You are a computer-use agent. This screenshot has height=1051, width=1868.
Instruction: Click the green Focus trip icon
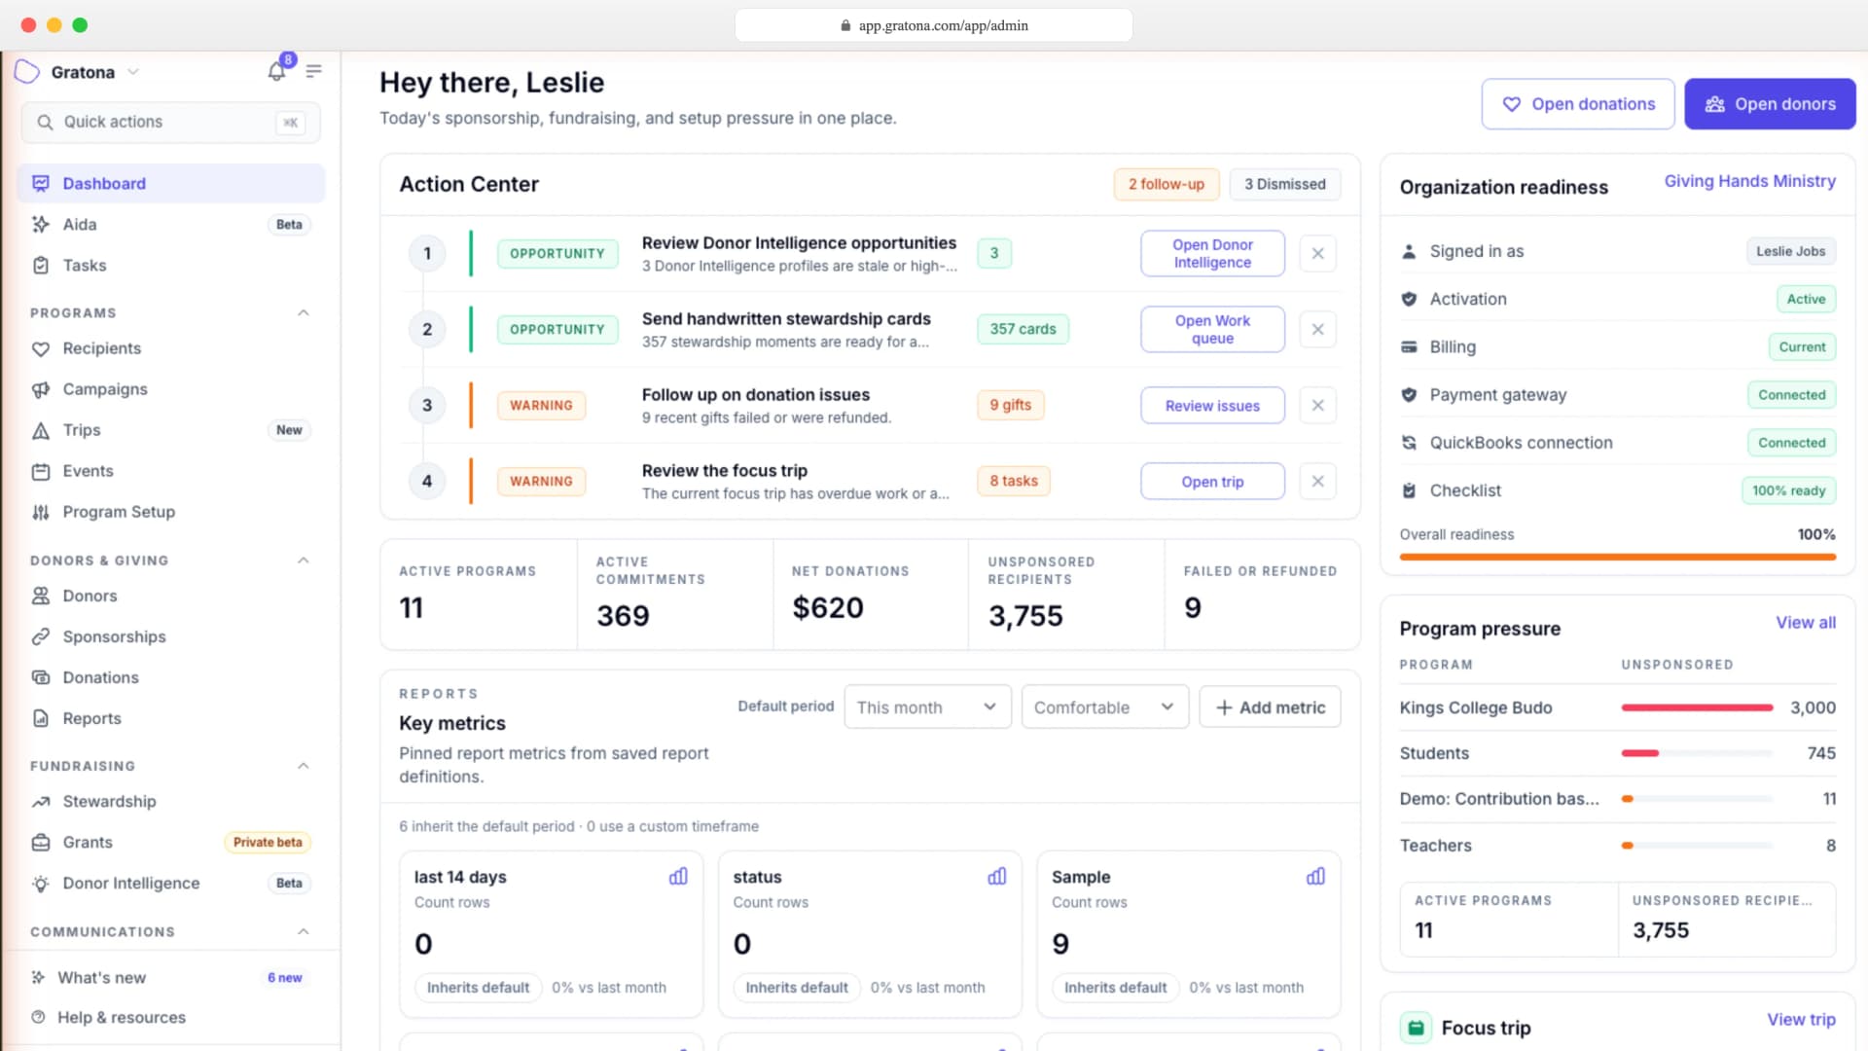click(x=1416, y=1028)
